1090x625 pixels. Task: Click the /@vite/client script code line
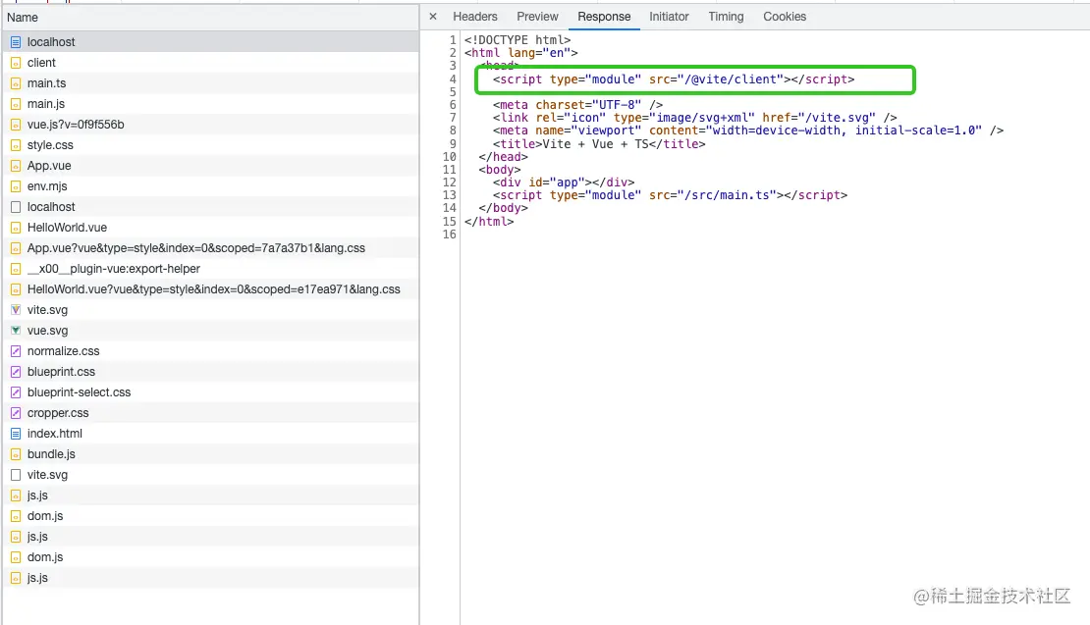tap(674, 79)
